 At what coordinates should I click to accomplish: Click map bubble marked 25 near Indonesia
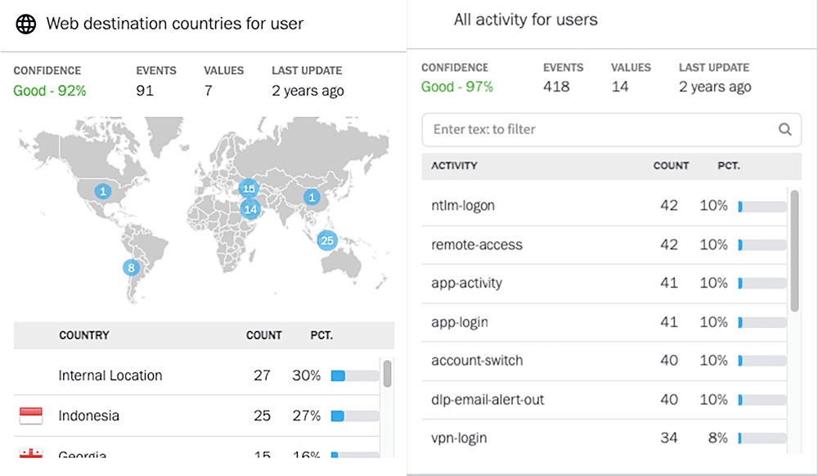[327, 240]
